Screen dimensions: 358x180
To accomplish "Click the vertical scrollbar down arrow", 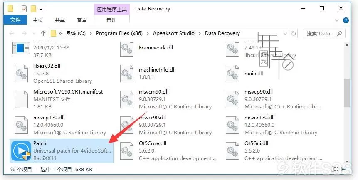I will pyautogui.click(x=347, y=161).
